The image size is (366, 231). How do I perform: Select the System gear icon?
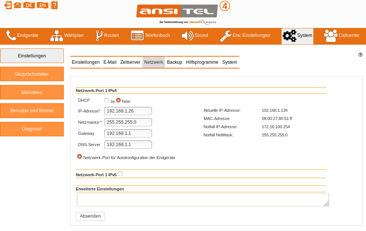click(289, 35)
